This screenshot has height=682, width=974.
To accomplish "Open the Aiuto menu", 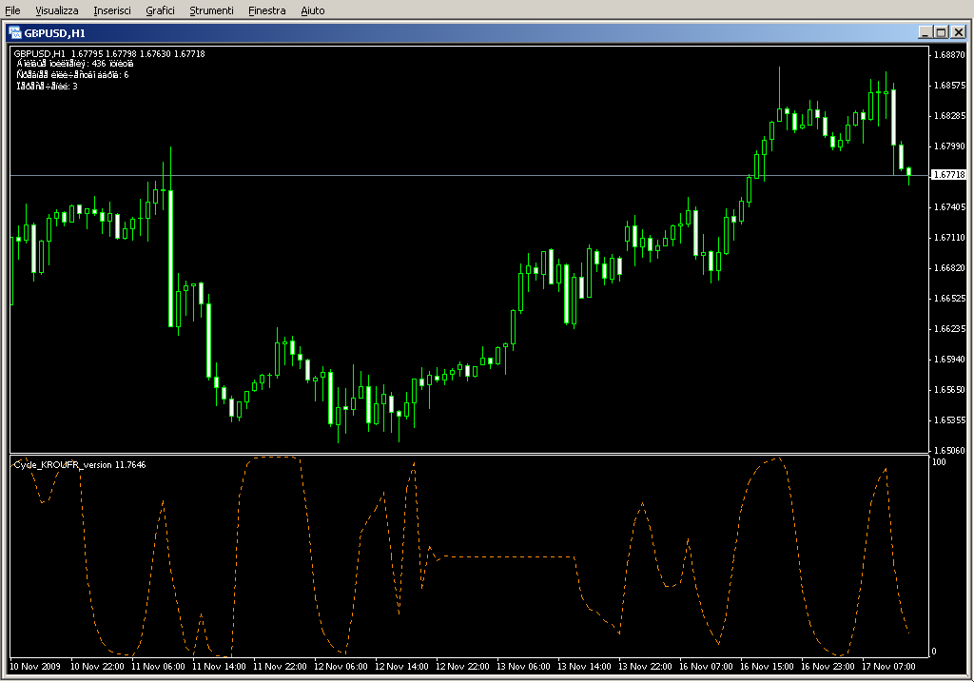I will point(313,10).
